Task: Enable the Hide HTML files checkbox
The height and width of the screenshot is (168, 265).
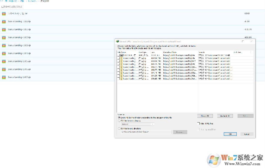Action: point(198,123)
